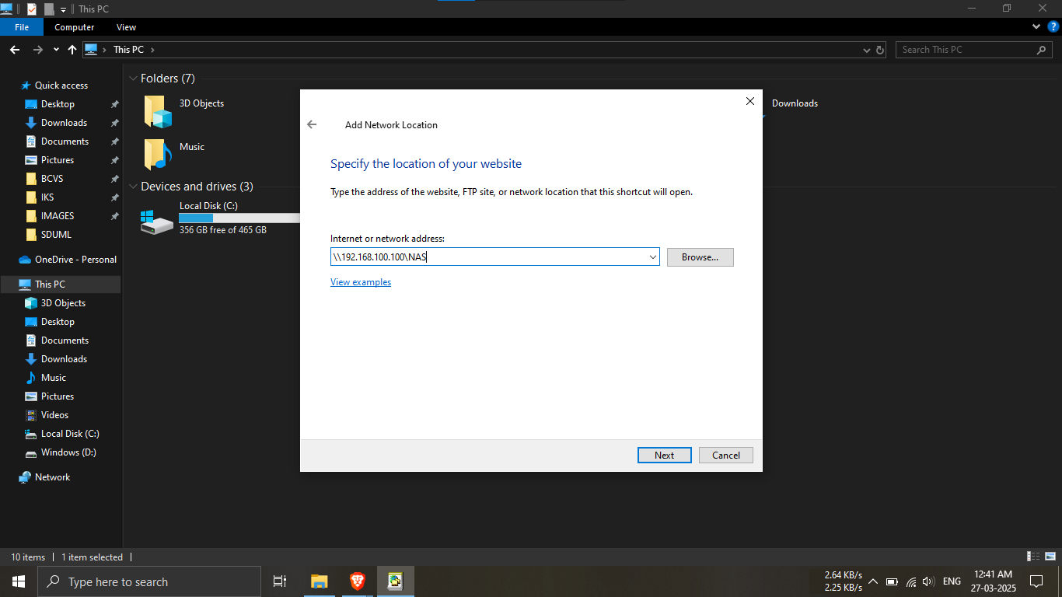Open Task View on the taskbar
This screenshot has width=1062, height=597.
(x=280, y=581)
